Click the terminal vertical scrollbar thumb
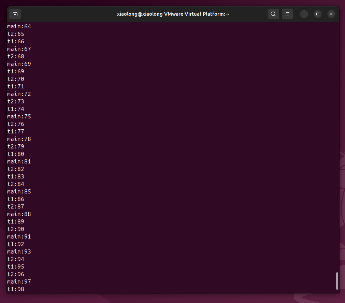Viewport: 345px width, 303px height. [337, 281]
